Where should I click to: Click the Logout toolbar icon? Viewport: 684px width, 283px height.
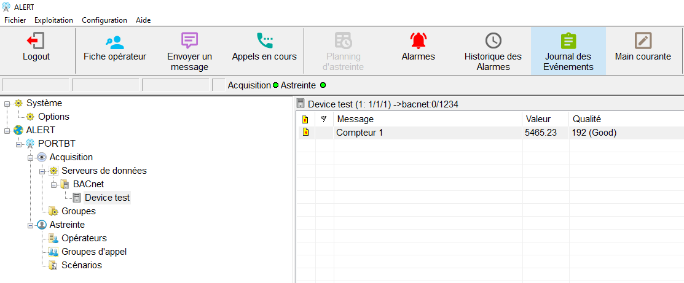coord(36,41)
